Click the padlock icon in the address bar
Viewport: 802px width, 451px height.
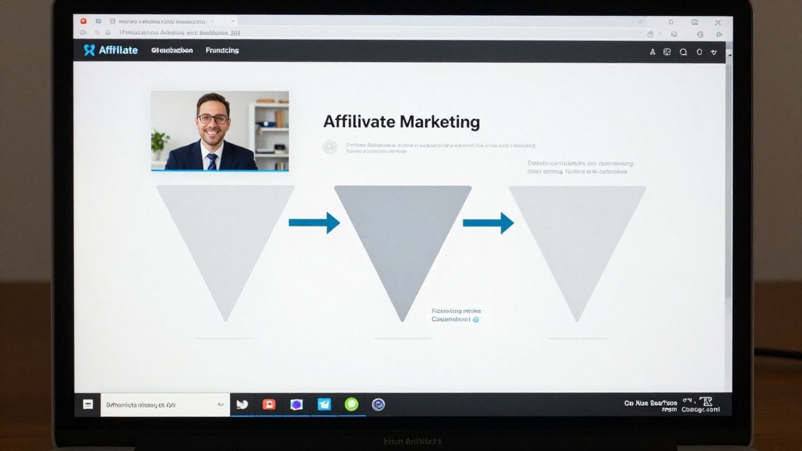pos(107,33)
